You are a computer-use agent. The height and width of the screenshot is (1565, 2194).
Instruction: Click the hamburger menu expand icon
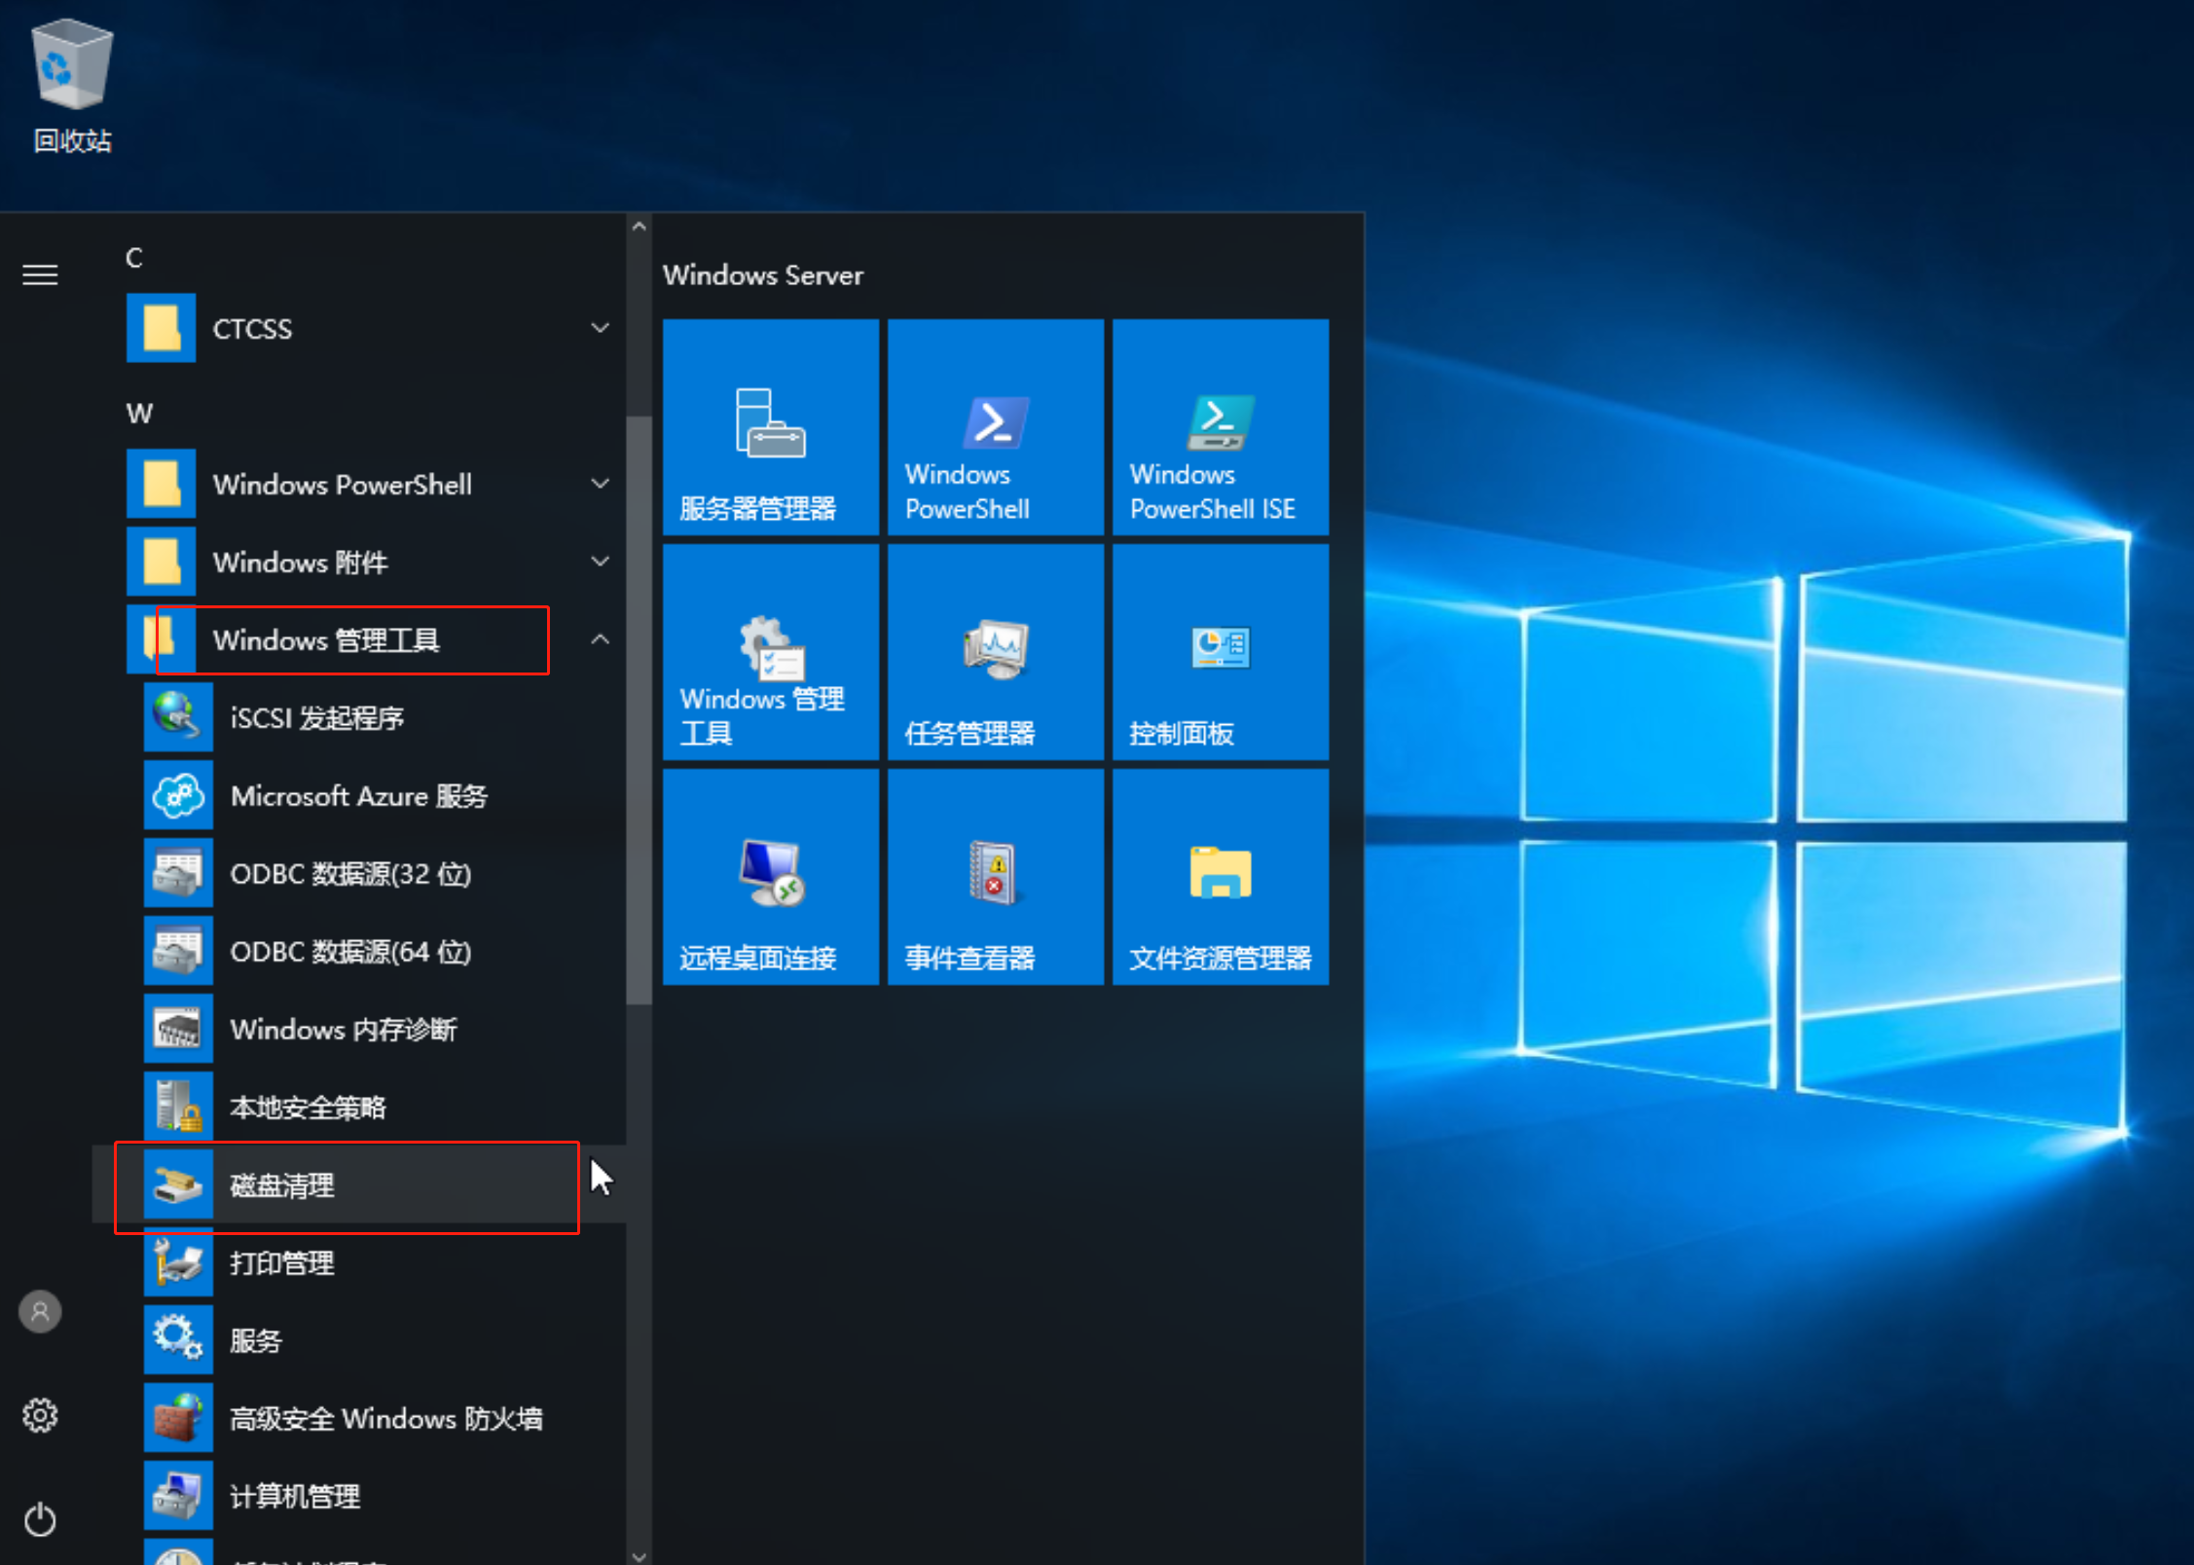[40, 275]
